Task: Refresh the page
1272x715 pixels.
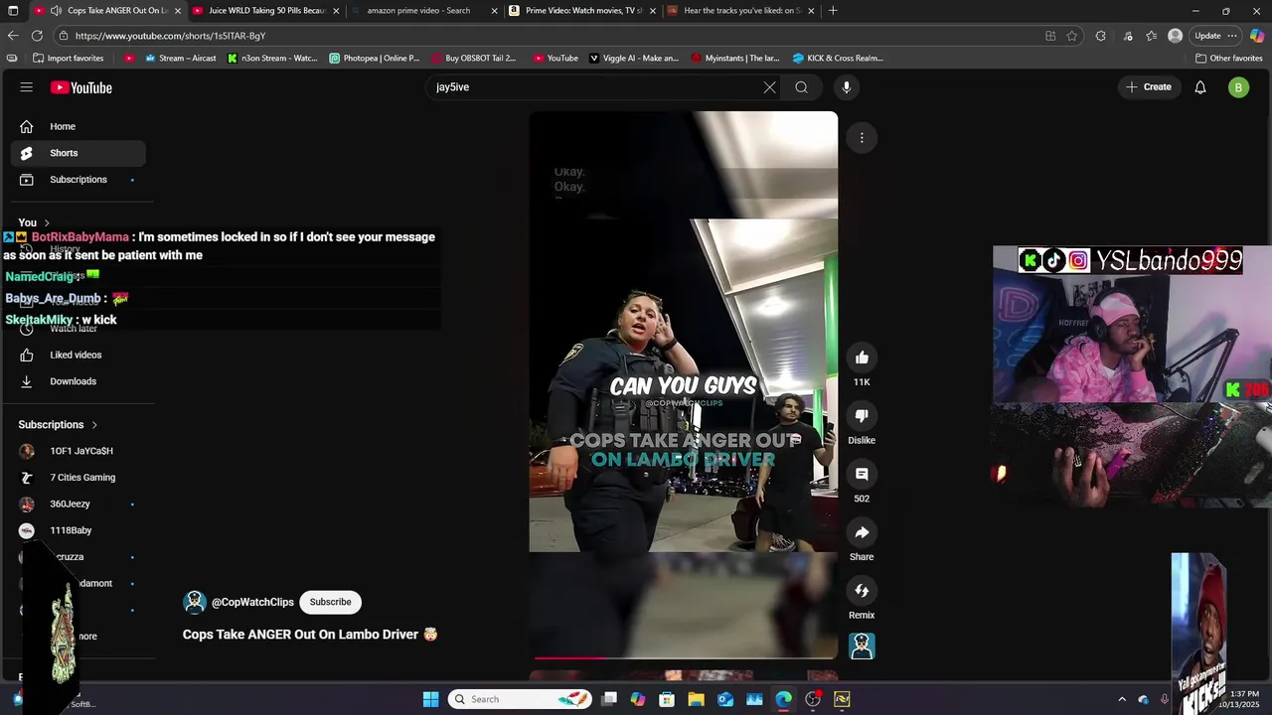Action: pos(37,36)
